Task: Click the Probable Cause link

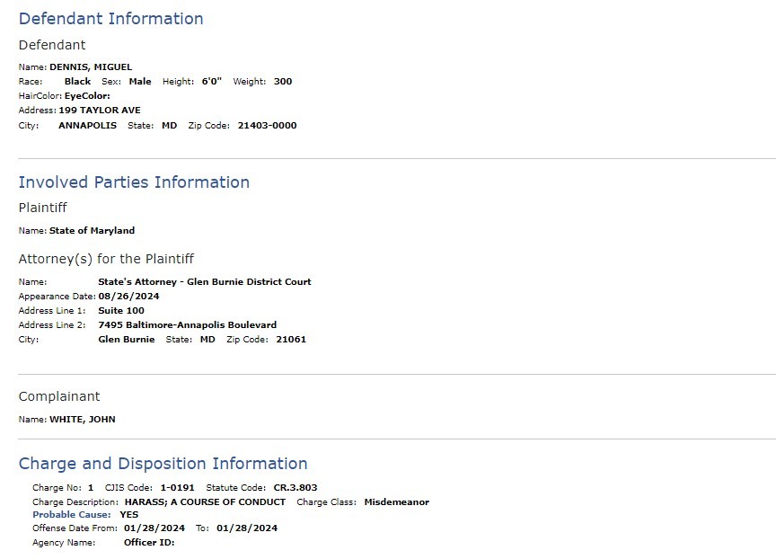Action: [x=72, y=514]
